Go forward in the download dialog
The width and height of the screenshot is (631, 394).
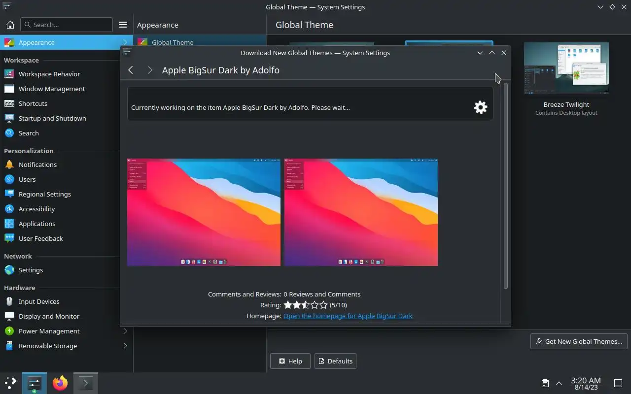coord(150,70)
